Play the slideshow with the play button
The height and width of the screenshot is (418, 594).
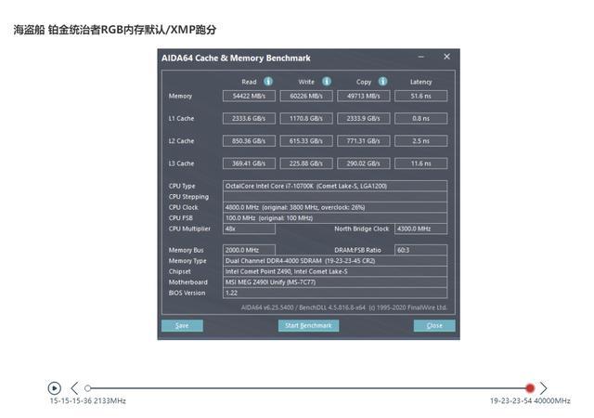pyautogui.click(x=55, y=388)
